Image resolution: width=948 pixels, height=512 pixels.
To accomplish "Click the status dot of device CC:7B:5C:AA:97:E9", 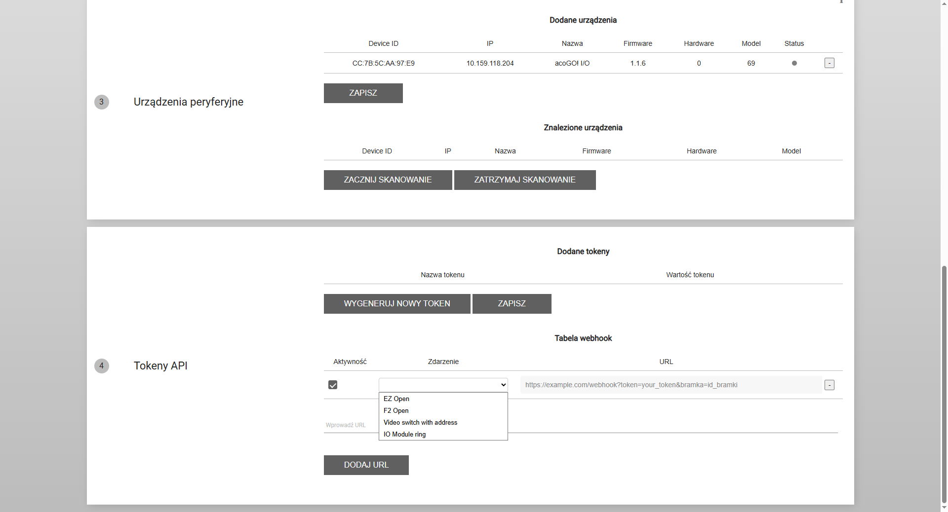I will pyautogui.click(x=794, y=63).
